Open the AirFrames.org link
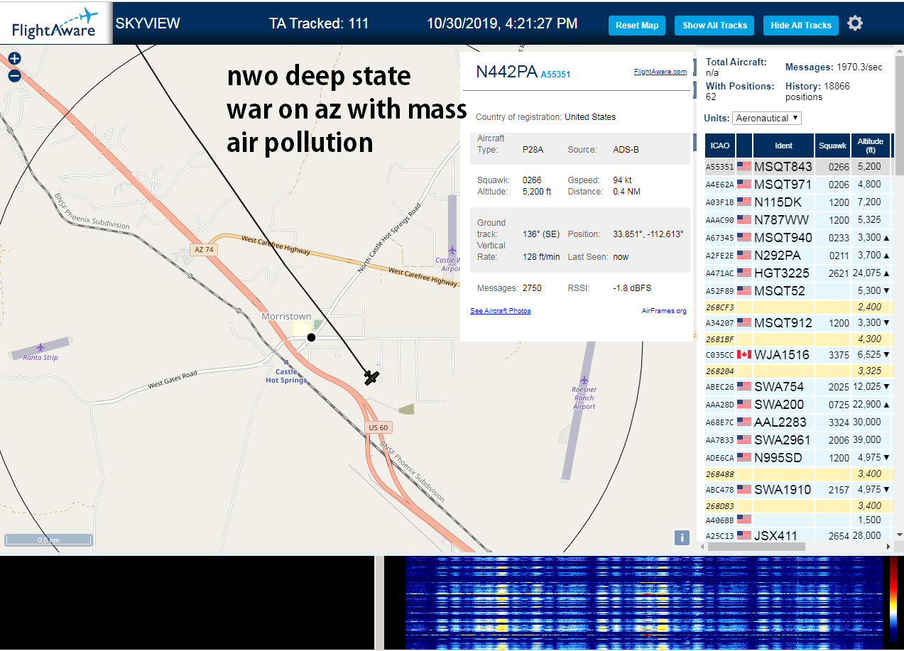904x651 pixels. click(x=664, y=311)
